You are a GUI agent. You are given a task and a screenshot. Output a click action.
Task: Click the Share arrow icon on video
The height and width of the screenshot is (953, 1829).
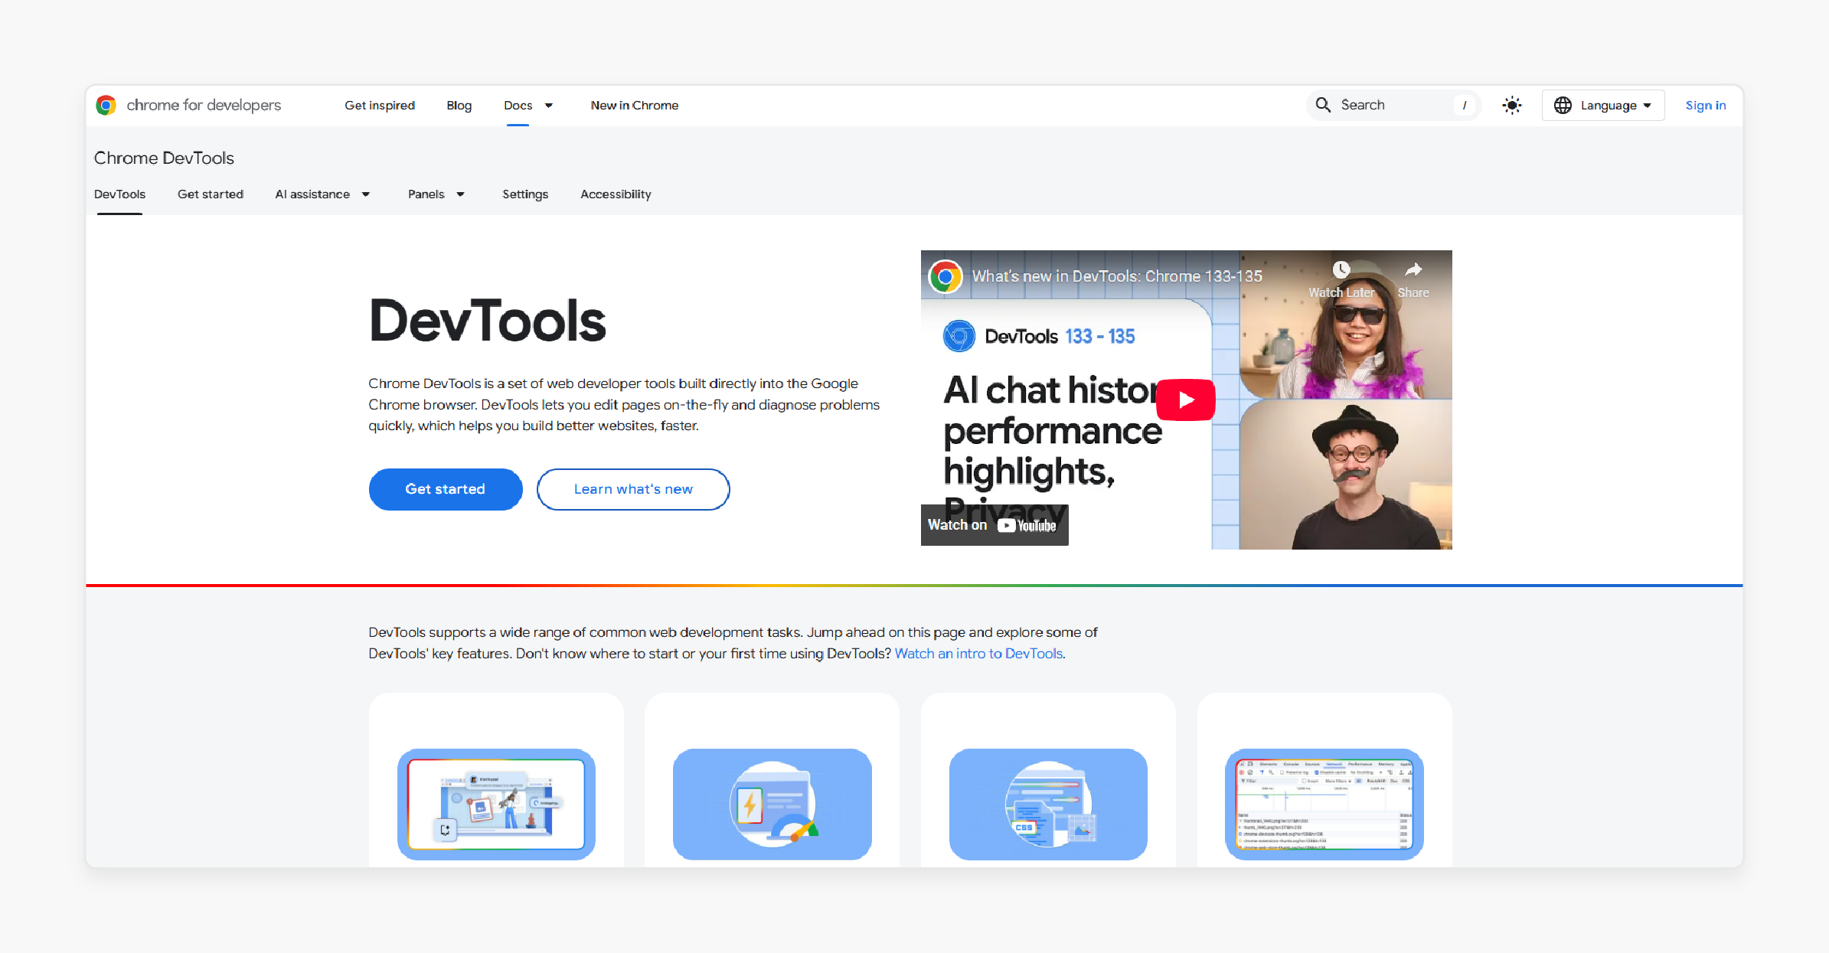[x=1413, y=269]
